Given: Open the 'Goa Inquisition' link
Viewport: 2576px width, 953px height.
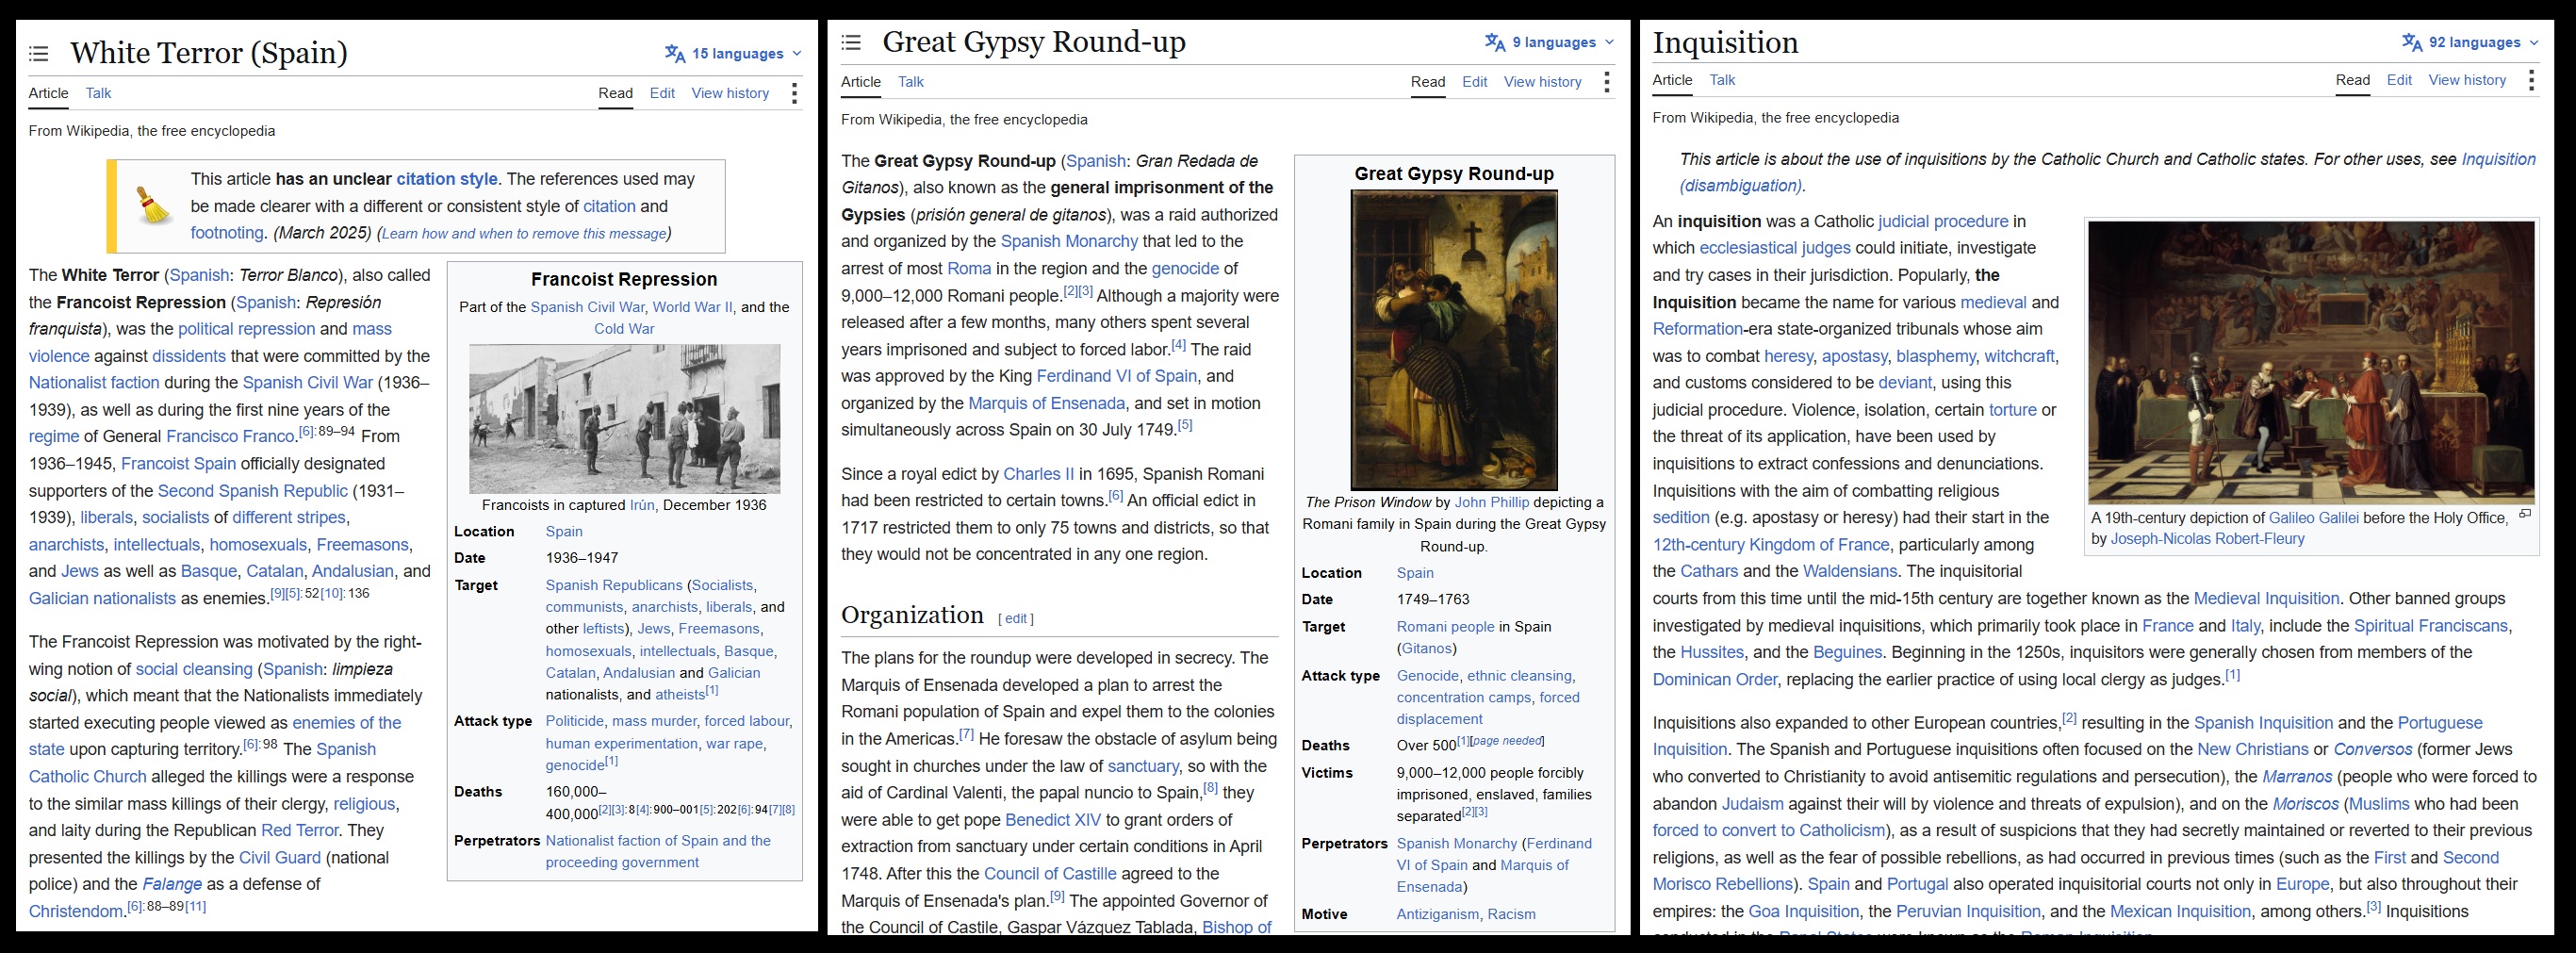Looking at the screenshot, I should (x=1806, y=911).
